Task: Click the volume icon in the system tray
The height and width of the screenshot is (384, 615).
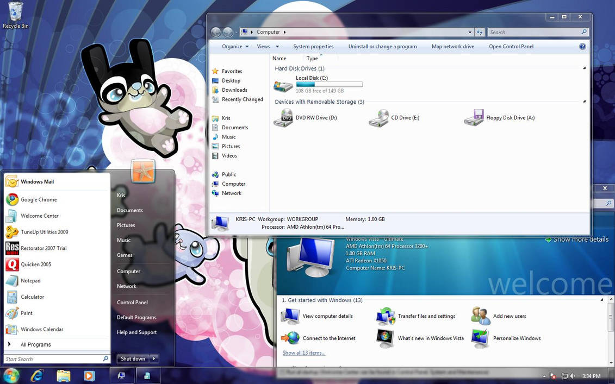Action: [x=571, y=375]
